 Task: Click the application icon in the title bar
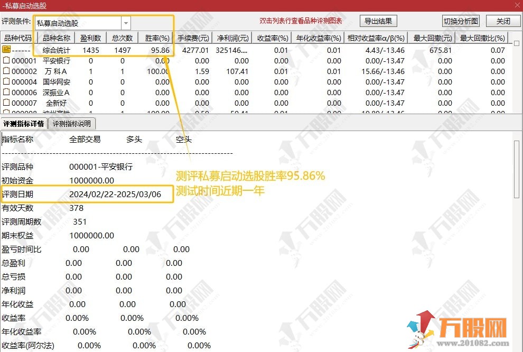pyautogui.click(x=4, y=4)
